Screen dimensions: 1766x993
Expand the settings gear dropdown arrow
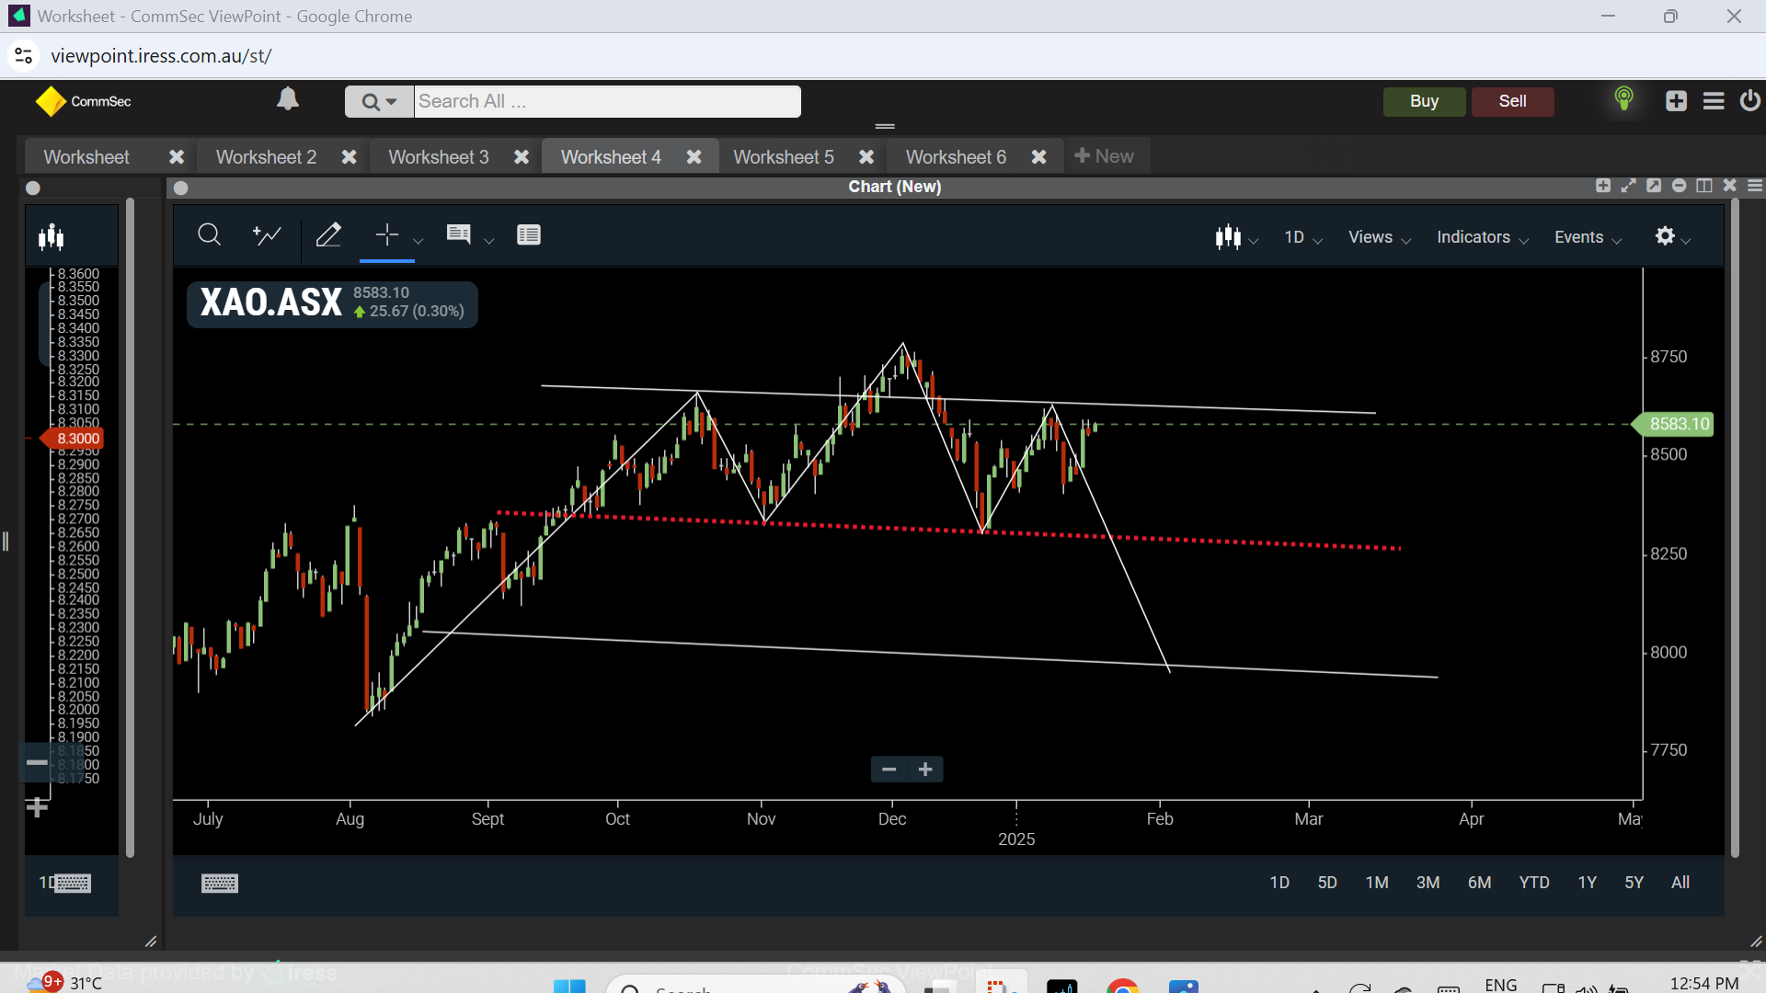coord(1686,241)
